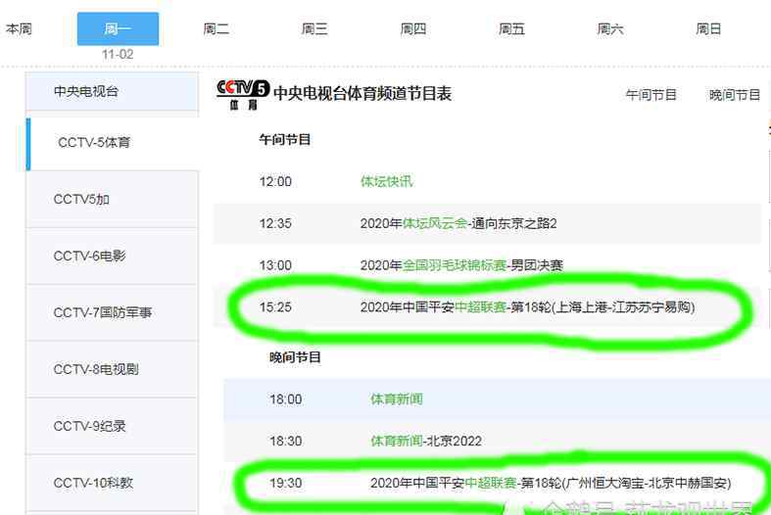Image resolution: width=771 pixels, height=515 pixels.
Task: Click the 12:35 time entry
Action: (275, 223)
